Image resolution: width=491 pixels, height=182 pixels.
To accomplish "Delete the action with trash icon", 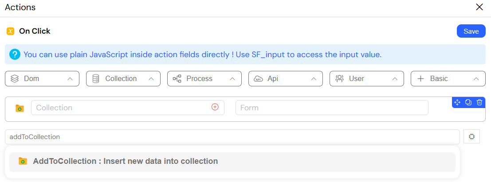I will pyautogui.click(x=479, y=102).
